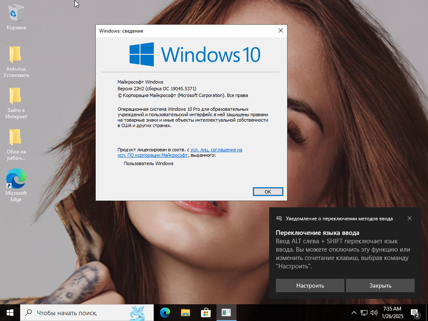Click the Переключение языка ввода notification title

(x=318, y=233)
